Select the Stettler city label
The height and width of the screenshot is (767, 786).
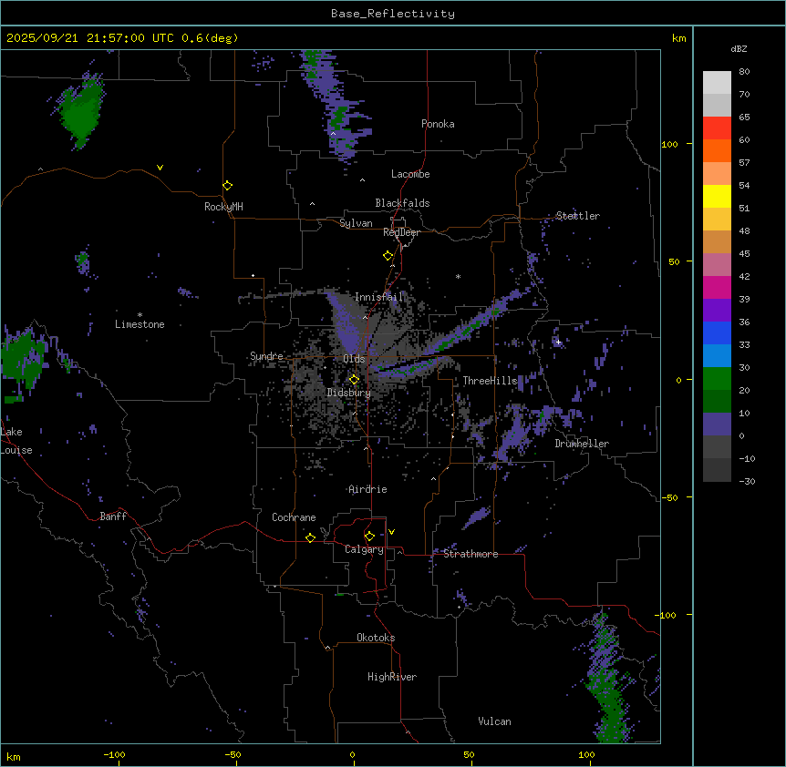pyautogui.click(x=578, y=216)
